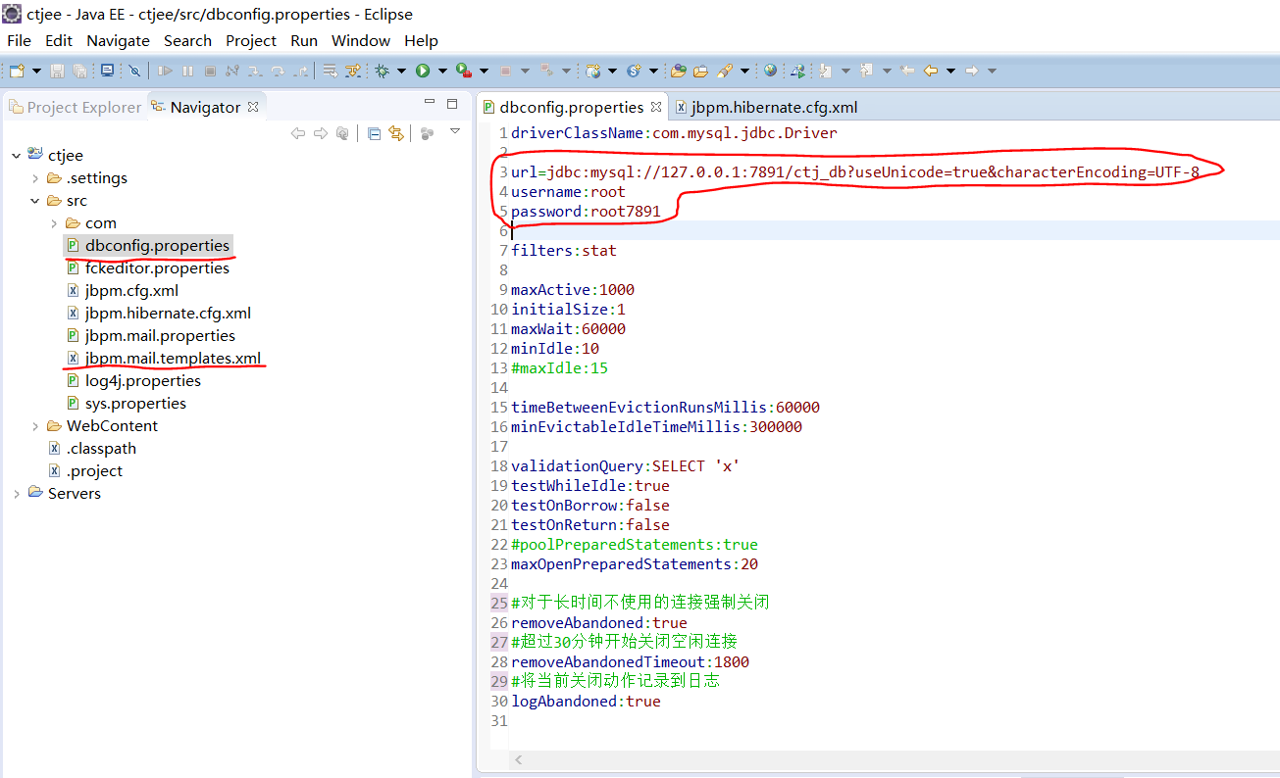Collapse the ctjee project node
This screenshot has width=1280, height=778.
pos(16,156)
